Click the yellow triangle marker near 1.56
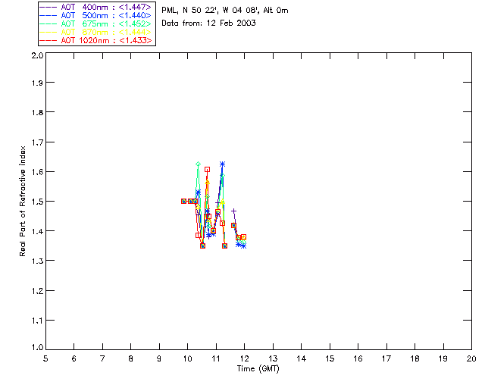485x388 pixels. [x=207, y=183]
